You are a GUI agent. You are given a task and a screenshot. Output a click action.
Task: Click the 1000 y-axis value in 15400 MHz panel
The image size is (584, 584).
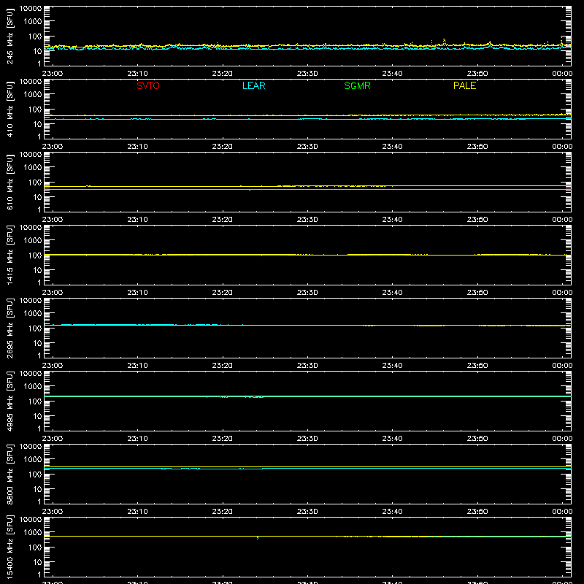(x=33, y=533)
